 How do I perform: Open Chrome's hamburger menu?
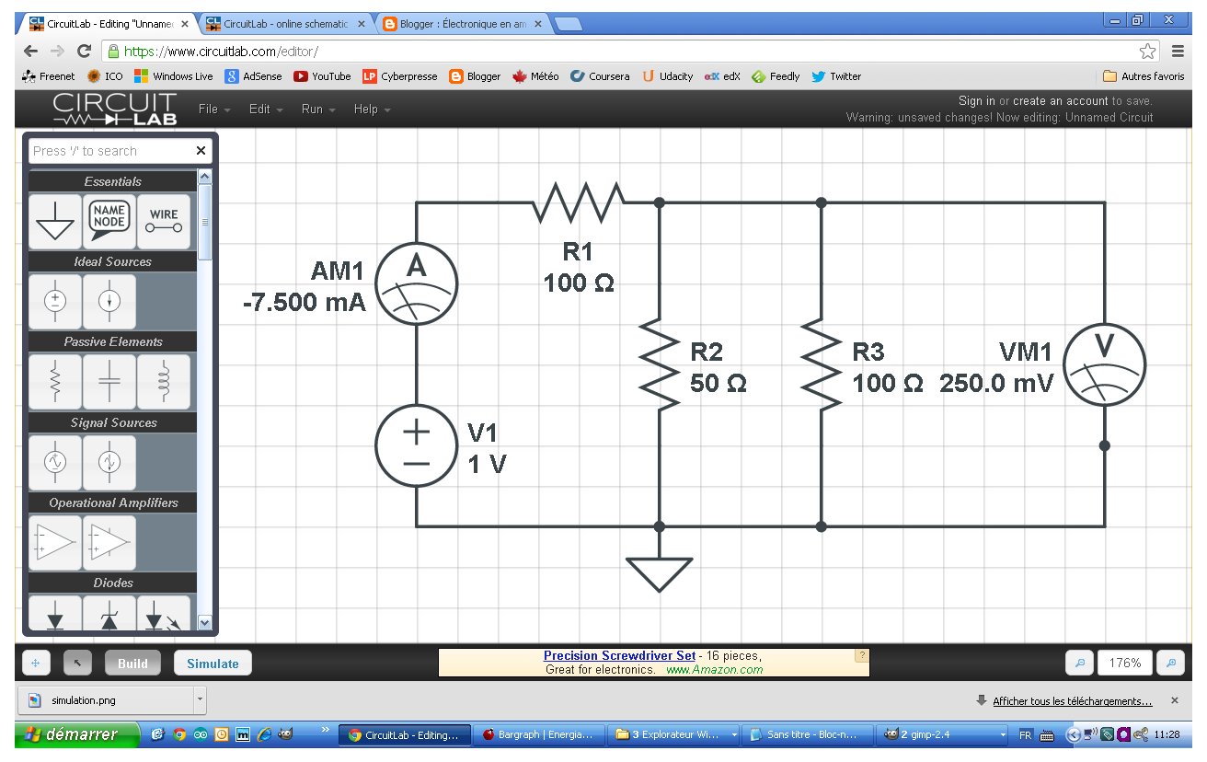point(1178,52)
